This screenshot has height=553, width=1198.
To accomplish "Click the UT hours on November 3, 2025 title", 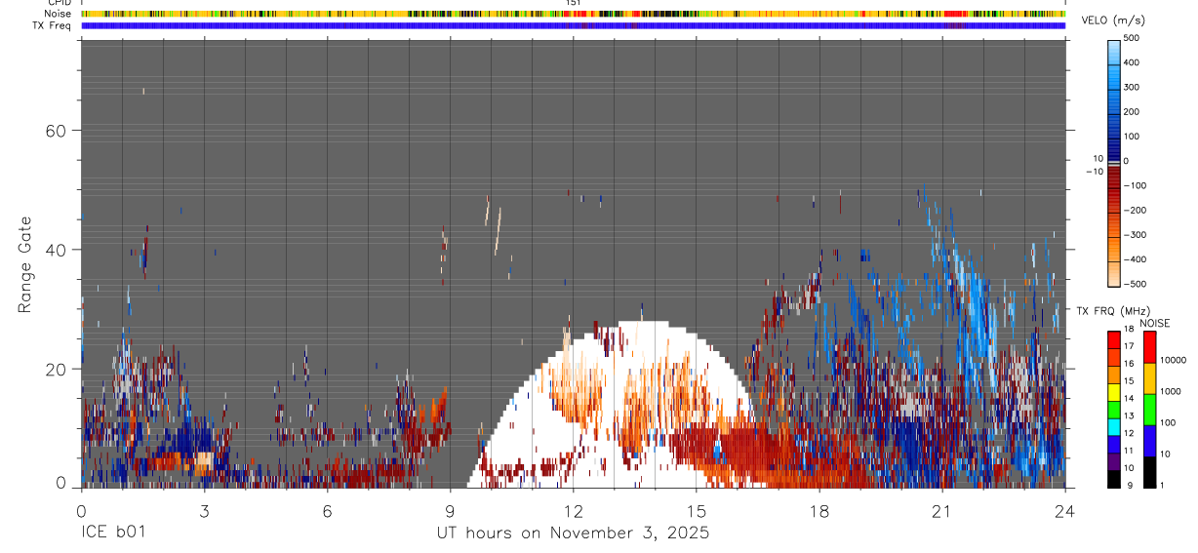I will 573,533.
